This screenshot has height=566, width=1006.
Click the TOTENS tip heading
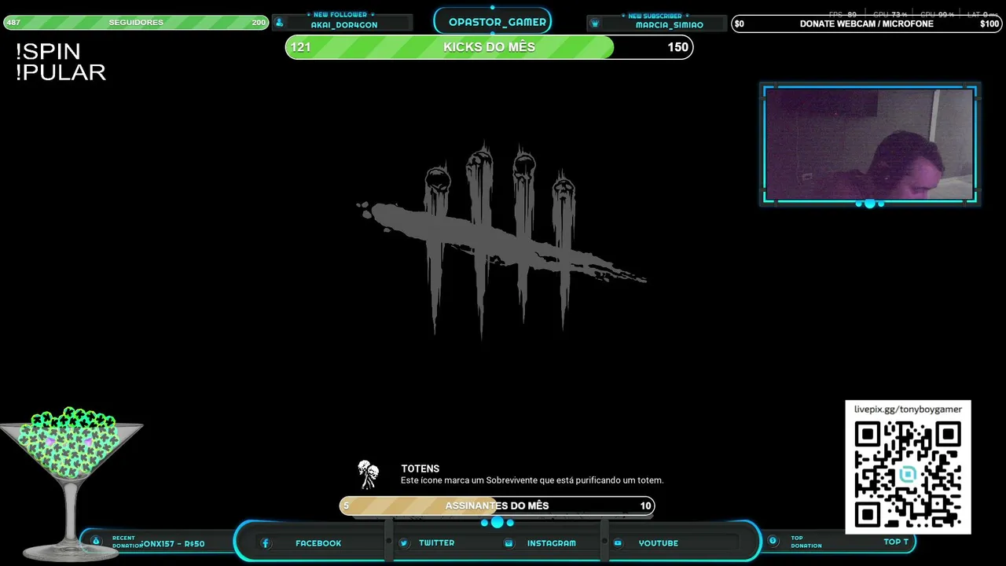(x=420, y=469)
